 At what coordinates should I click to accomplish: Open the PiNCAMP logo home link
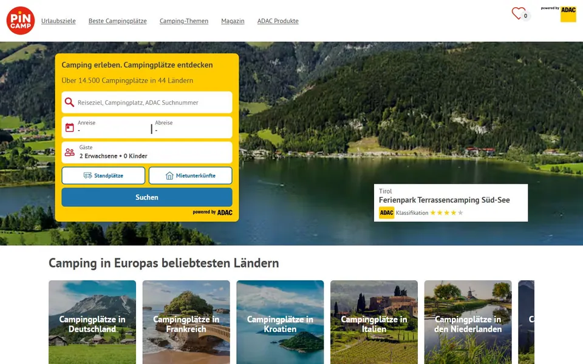pyautogui.click(x=21, y=21)
